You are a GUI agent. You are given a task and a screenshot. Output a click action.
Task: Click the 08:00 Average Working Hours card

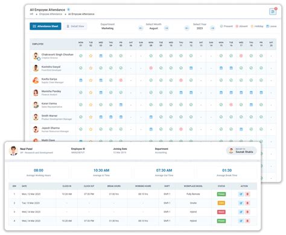39,172
